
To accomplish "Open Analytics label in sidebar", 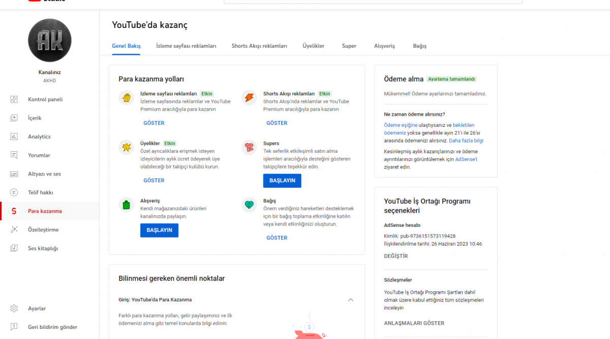I will click(x=39, y=137).
